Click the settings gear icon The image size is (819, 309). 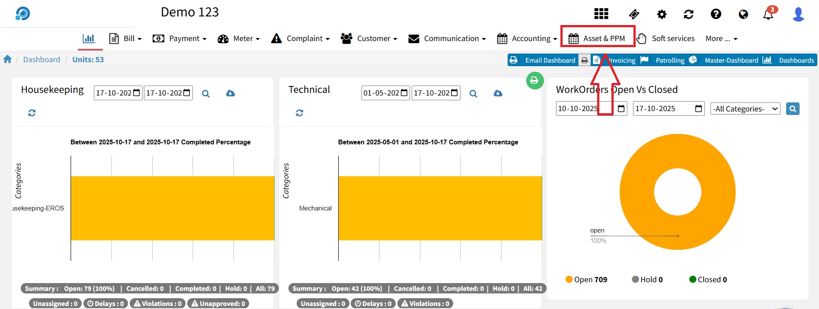pyautogui.click(x=662, y=14)
